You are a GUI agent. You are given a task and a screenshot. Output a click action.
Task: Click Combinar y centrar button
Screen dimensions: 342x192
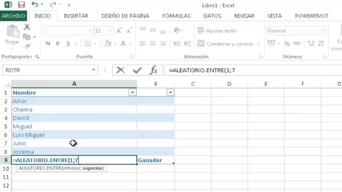(x=226, y=44)
